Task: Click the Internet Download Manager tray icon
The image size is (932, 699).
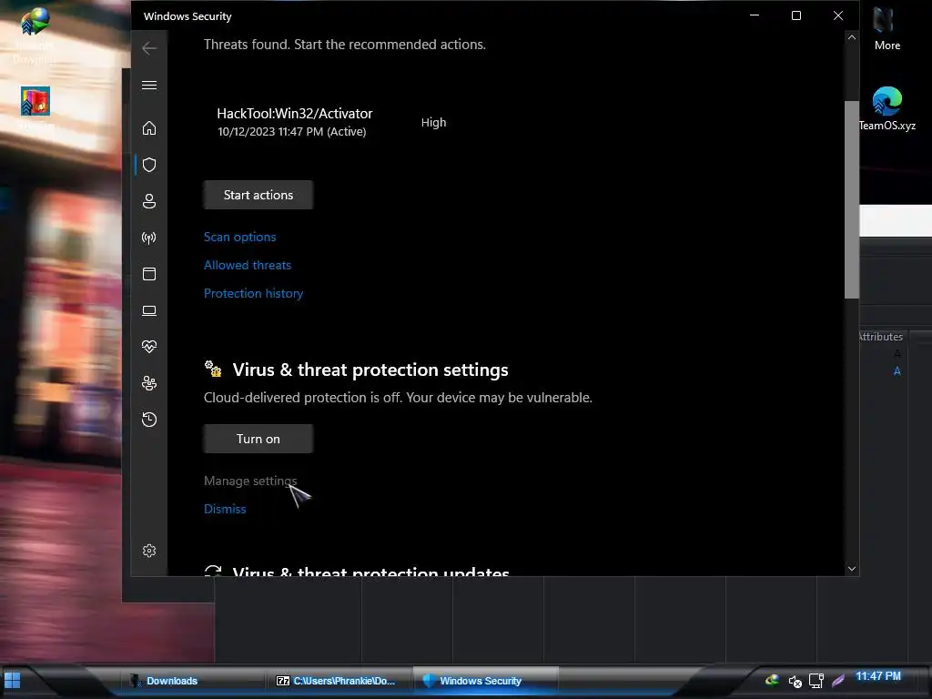Action: 772,679
